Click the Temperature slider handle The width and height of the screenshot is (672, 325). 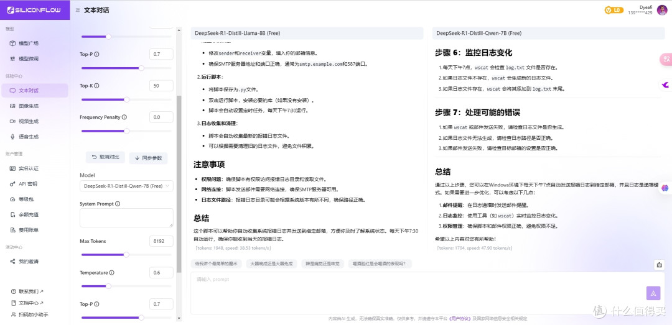coord(108,286)
